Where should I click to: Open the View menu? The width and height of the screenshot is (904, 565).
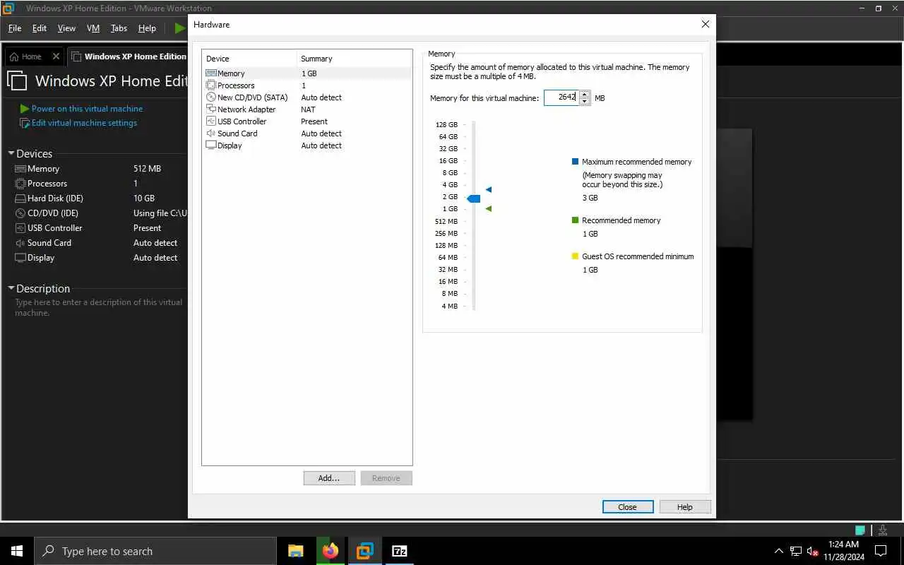[x=66, y=28]
